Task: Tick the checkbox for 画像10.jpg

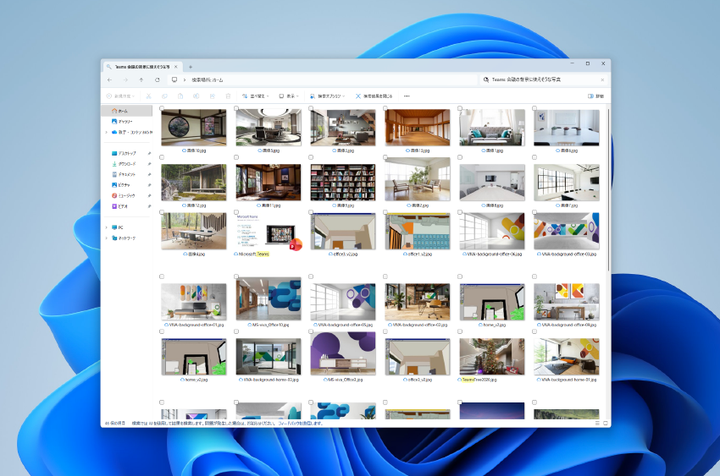Action: point(162,108)
